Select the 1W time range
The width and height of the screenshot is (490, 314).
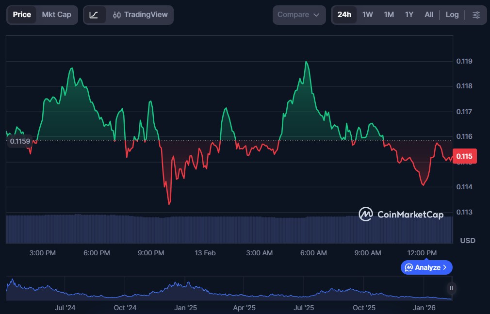(x=368, y=15)
